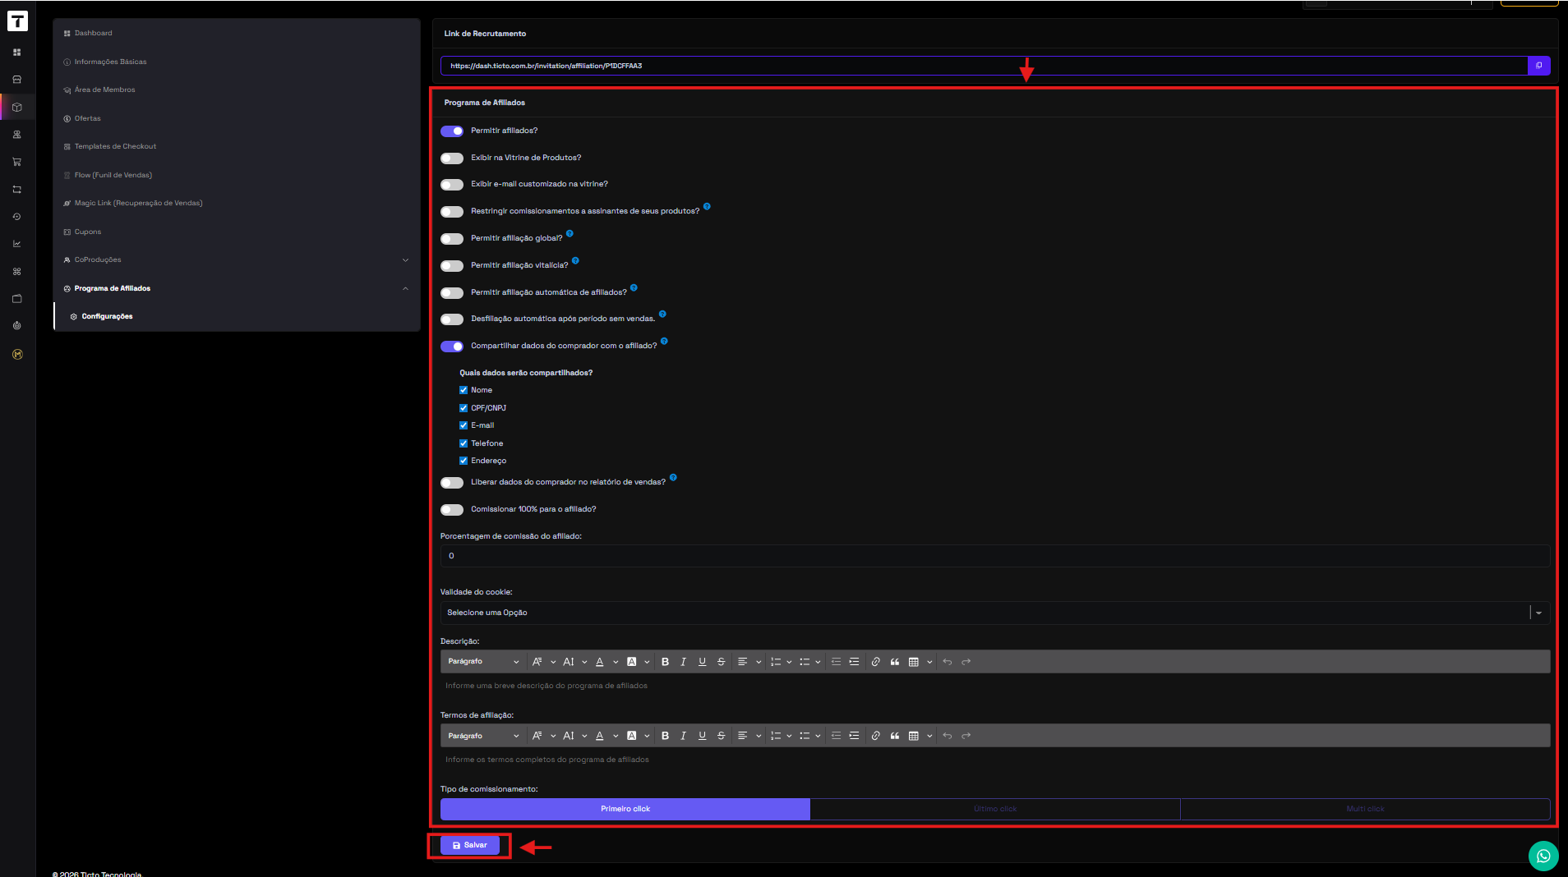Click the commission percentage input field

coord(994,556)
